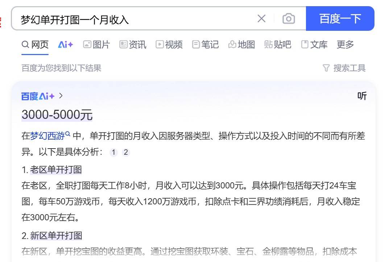Switch to the 资讯 news tab

pyautogui.click(x=133, y=45)
